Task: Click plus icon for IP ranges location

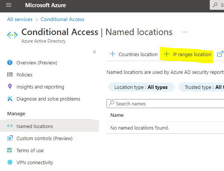Action: point(167,54)
